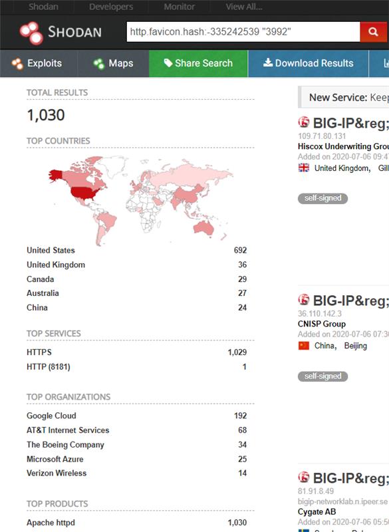Click the chart icon right of Download Results
The image size is (389, 532).
[386, 63]
